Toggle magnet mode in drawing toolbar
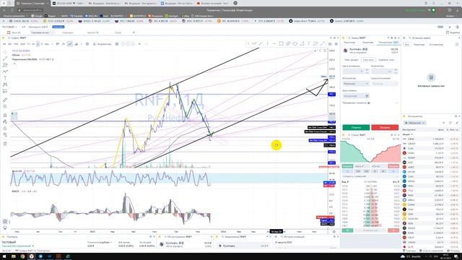 point(5,116)
